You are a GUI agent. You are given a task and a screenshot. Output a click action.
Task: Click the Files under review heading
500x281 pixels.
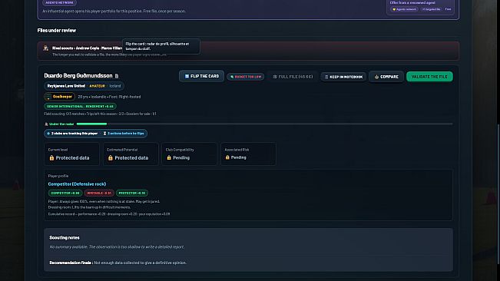click(x=56, y=30)
